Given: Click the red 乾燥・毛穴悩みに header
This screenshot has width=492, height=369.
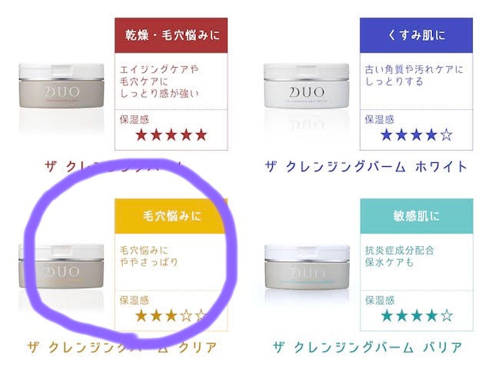Looking at the screenshot, I should [171, 35].
